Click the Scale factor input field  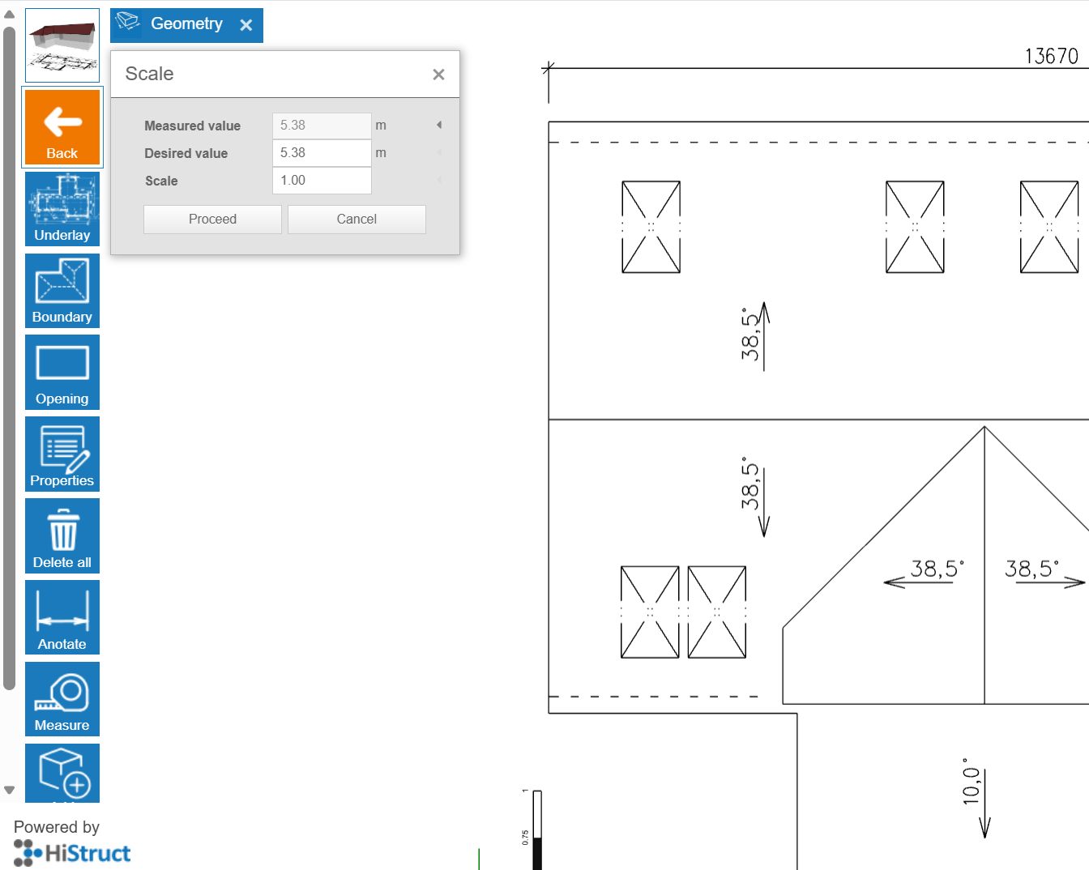[x=322, y=181]
